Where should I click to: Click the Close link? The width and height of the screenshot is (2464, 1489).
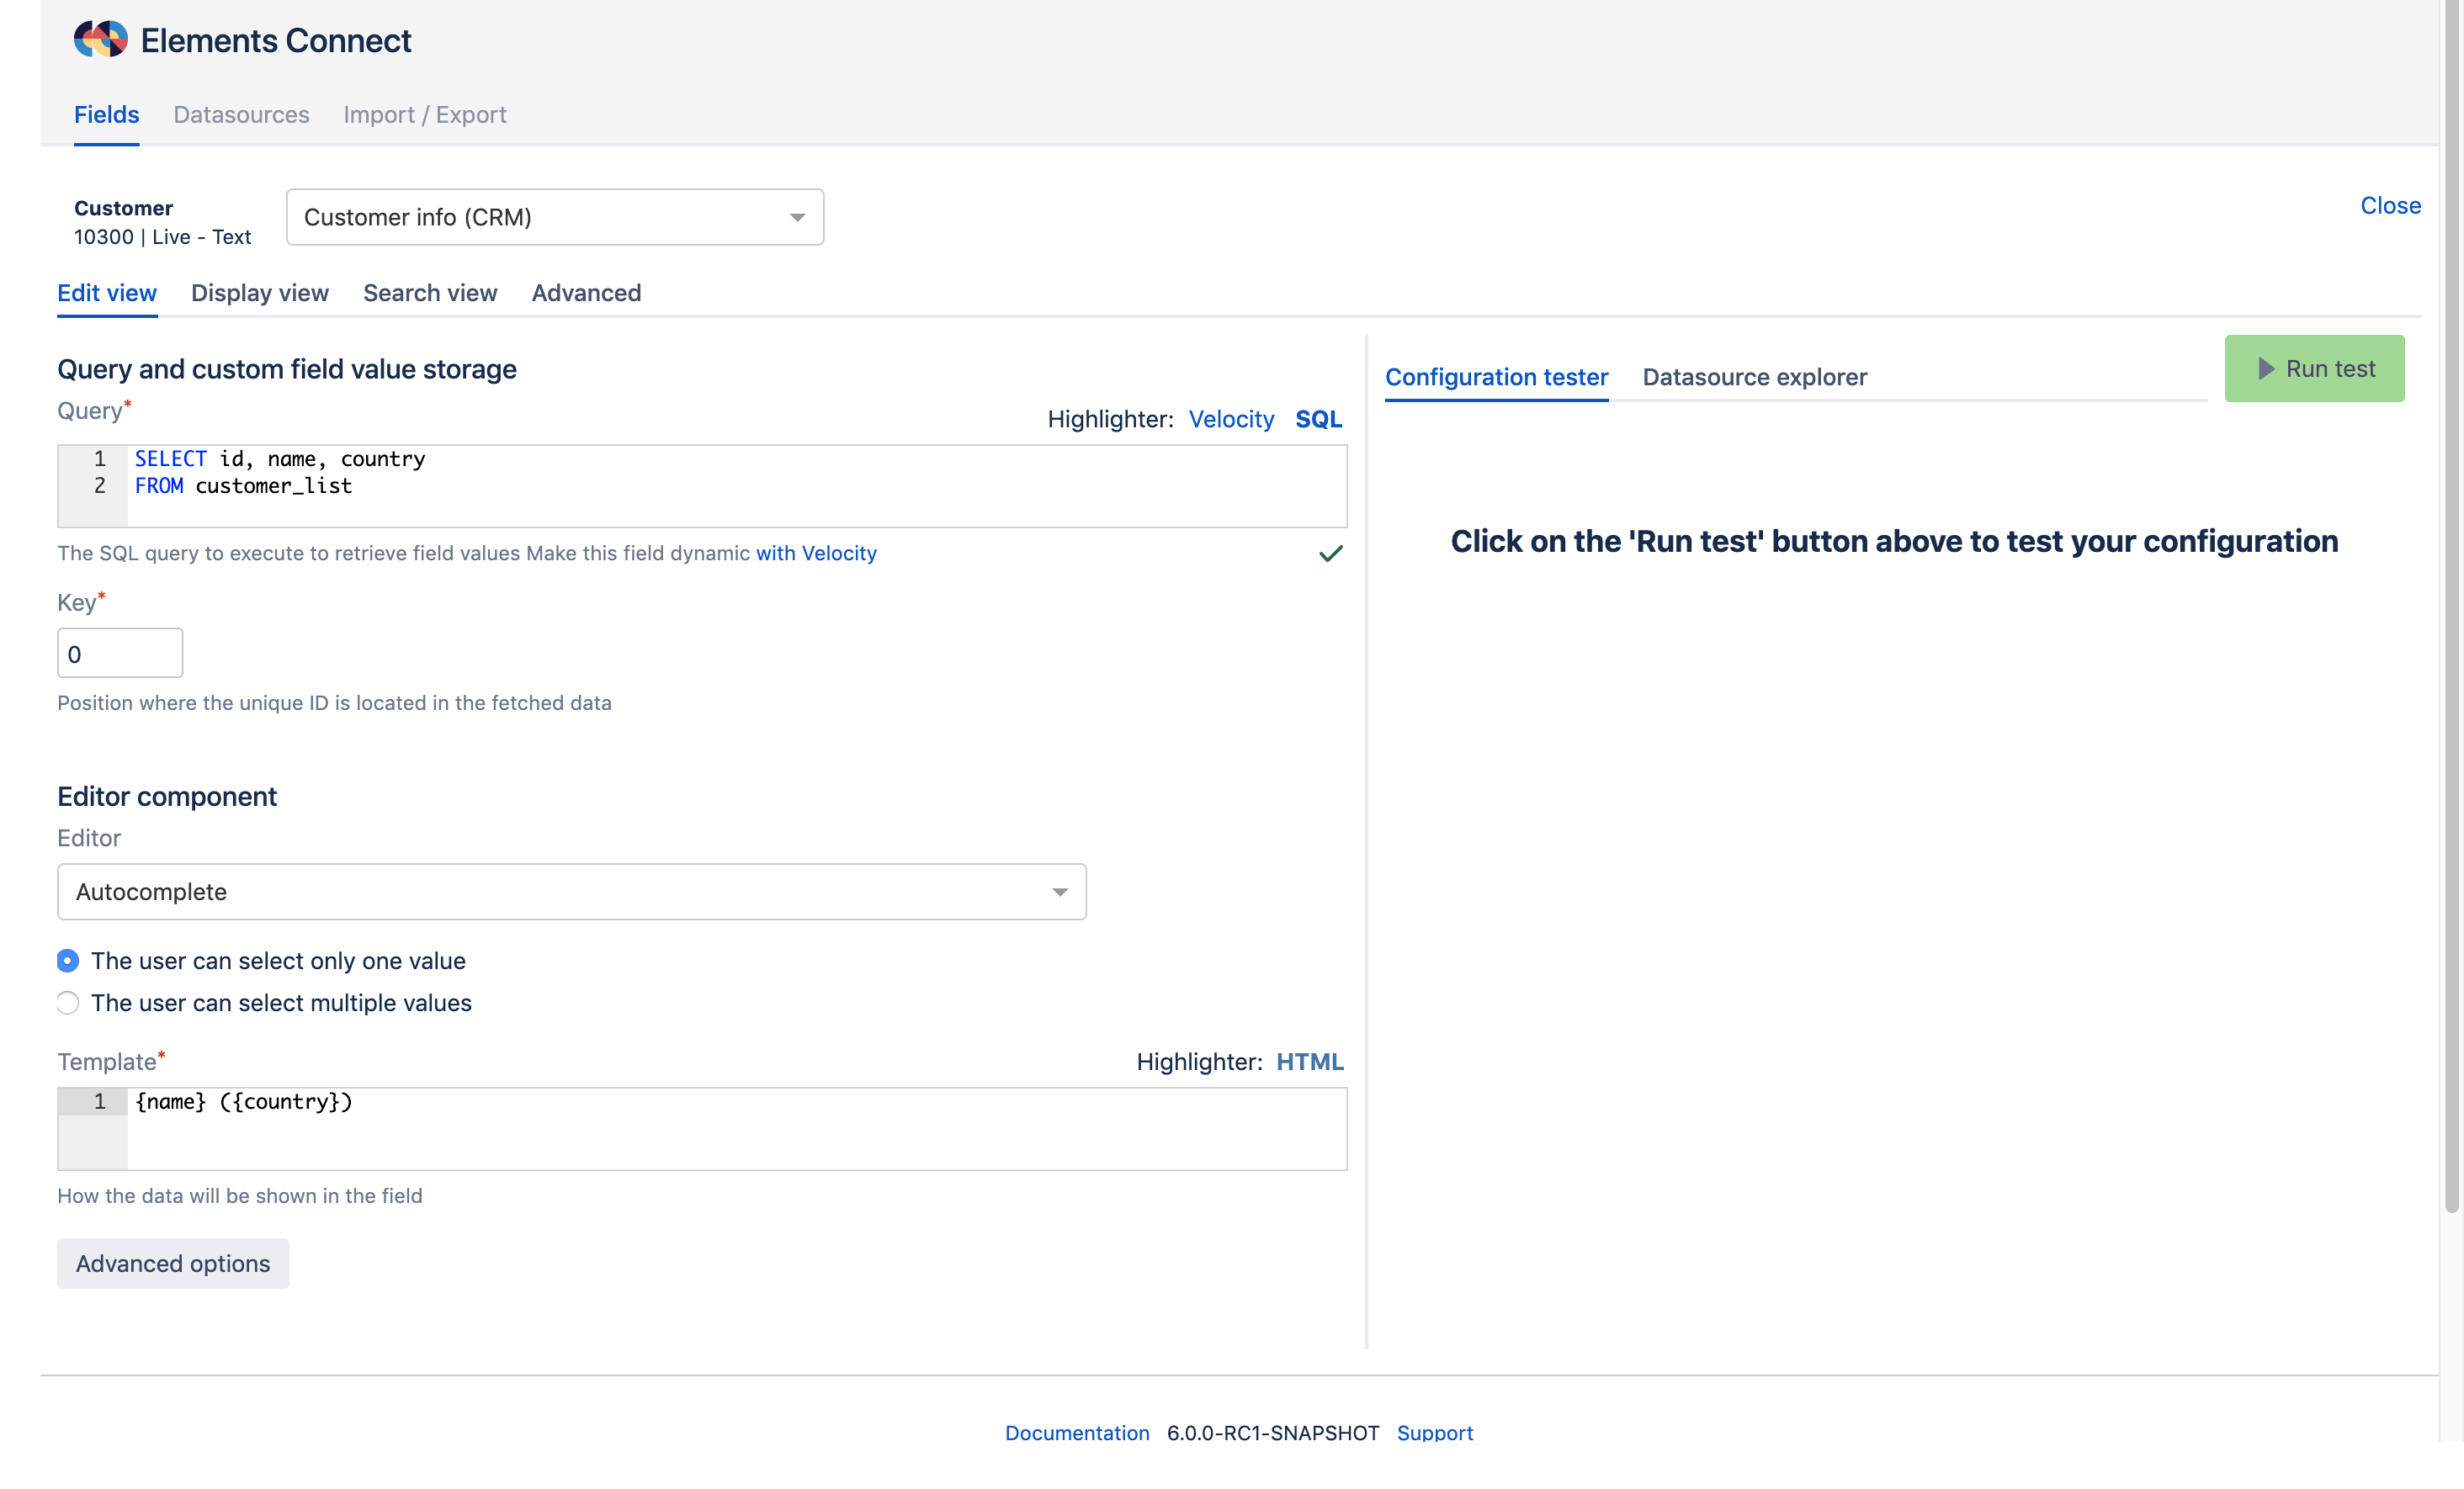click(2390, 206)
